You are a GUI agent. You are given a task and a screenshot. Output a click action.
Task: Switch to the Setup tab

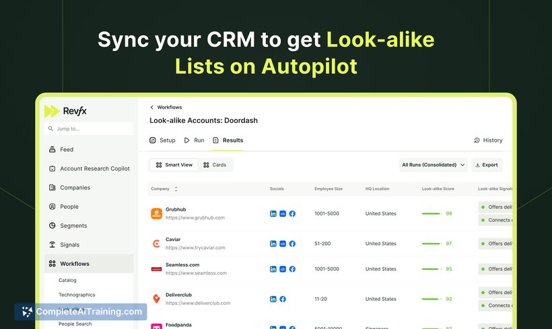(162, 140)
